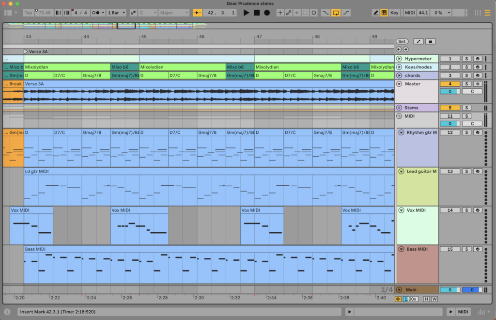The width and height of the screenshot is (496, 320).
Task: Open the 1 Bar quantization dropdown
Action: [116, 13]
